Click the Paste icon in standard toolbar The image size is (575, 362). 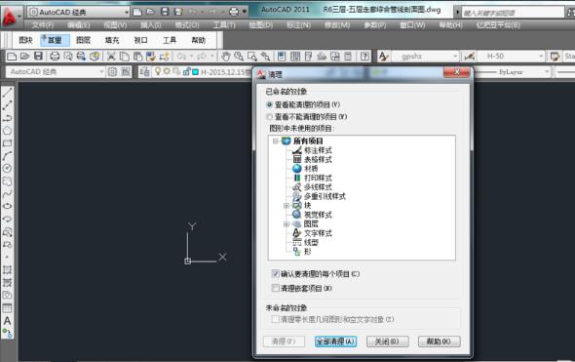pyautogui.click(x=137, y=57)
